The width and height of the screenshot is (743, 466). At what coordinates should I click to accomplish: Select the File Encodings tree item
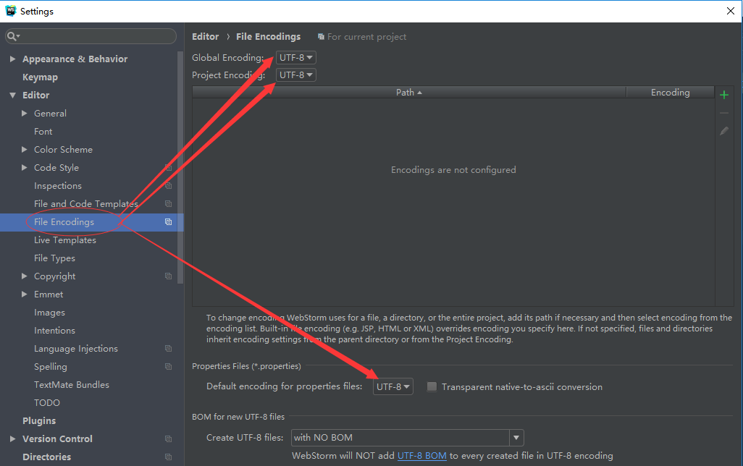pyautogui.click(x=91, y=221)
